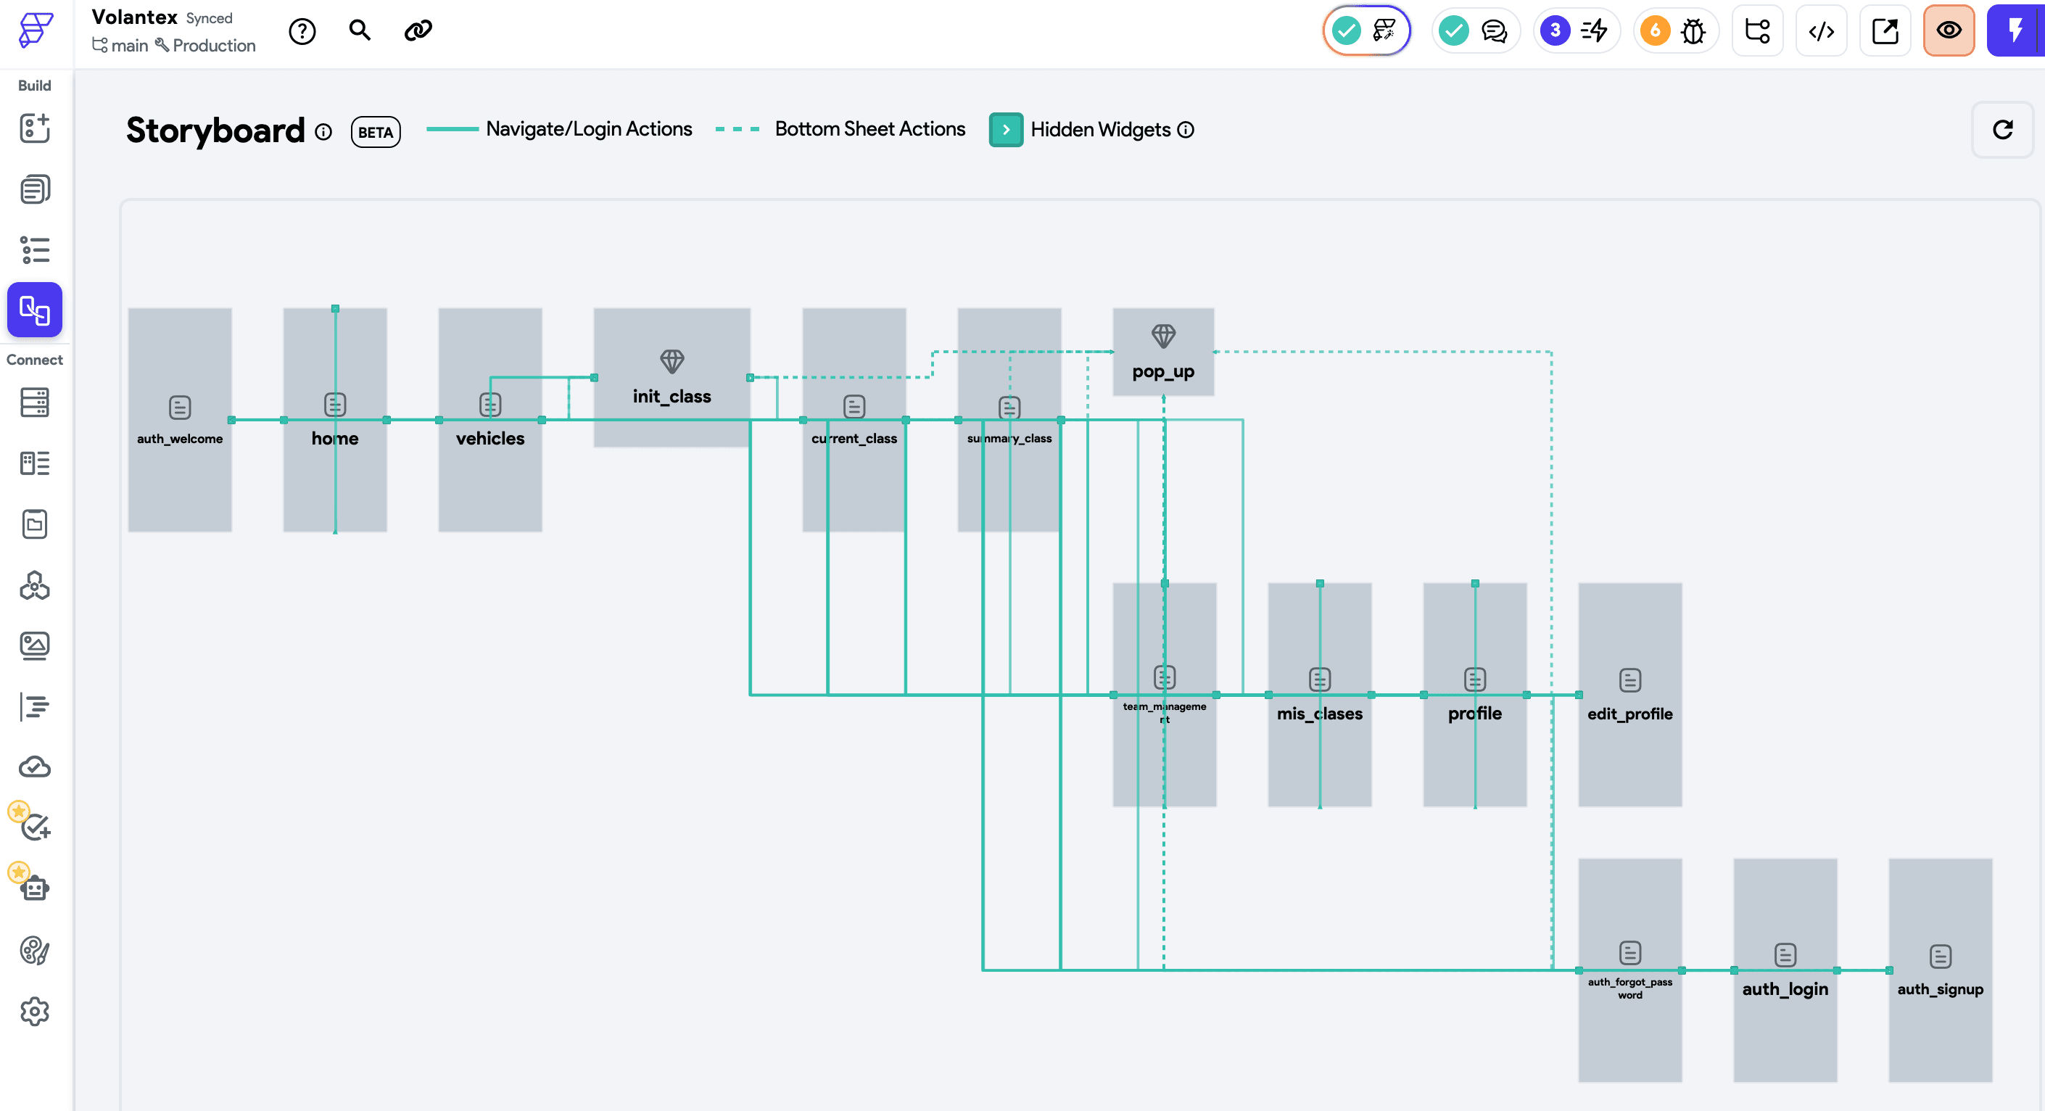This screenshot has height=1111, width=2045.
Task: Toggle the Hidden Widgets green arrow
Action: pos(1006,129)
